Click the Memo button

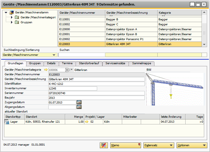[125, 145]
